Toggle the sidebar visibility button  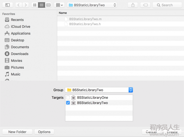(8, 5)
